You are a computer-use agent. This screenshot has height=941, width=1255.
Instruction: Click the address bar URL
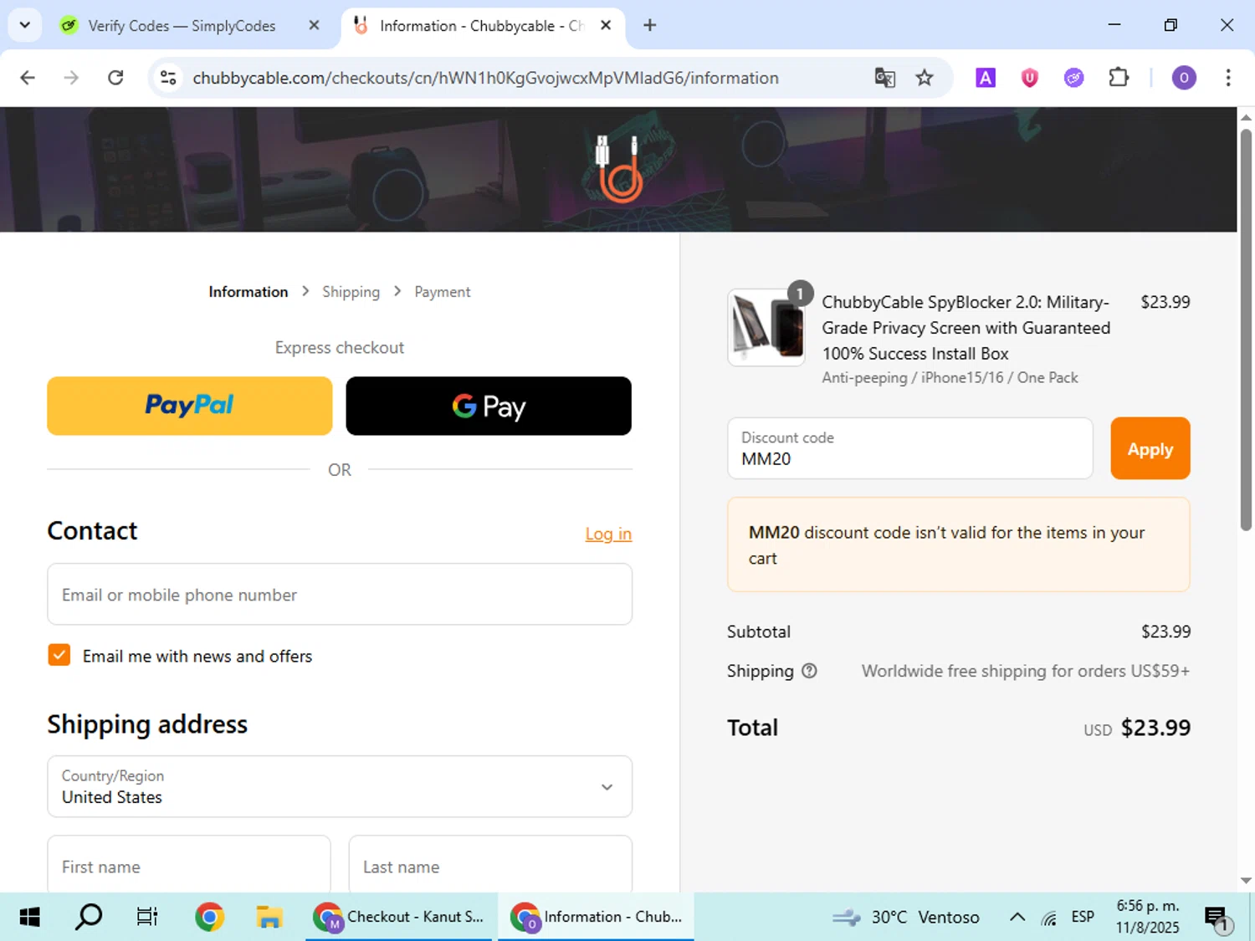pyautogui.click(x=485, y=78)
